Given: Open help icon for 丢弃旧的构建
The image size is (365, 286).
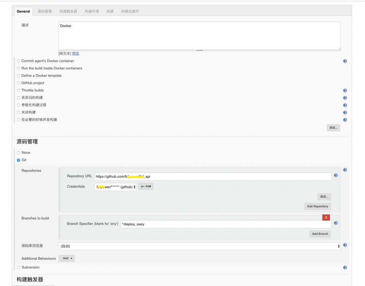Looking at the screenshot, I should click(x=345, y=98).
